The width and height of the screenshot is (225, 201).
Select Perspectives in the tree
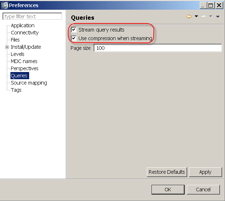(24, 68)
